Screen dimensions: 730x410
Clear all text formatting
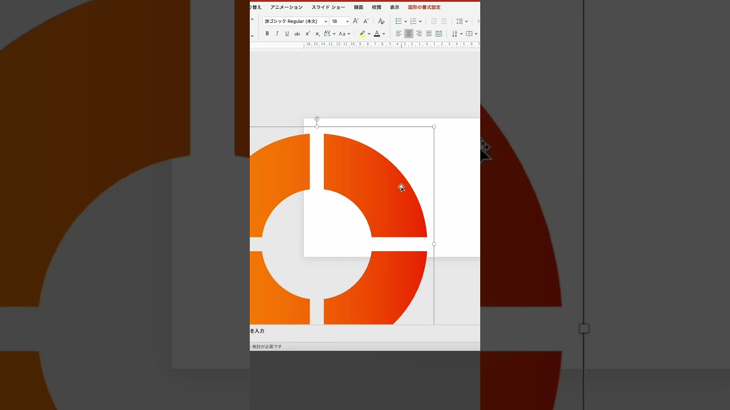(382, 21)
